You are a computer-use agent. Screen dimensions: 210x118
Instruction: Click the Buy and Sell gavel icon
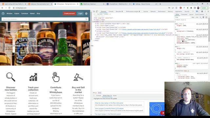coord(78,77)
